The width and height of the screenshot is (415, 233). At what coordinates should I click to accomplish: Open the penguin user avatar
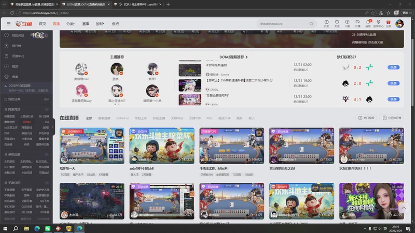pyautogui.click(x=399, y=24)
